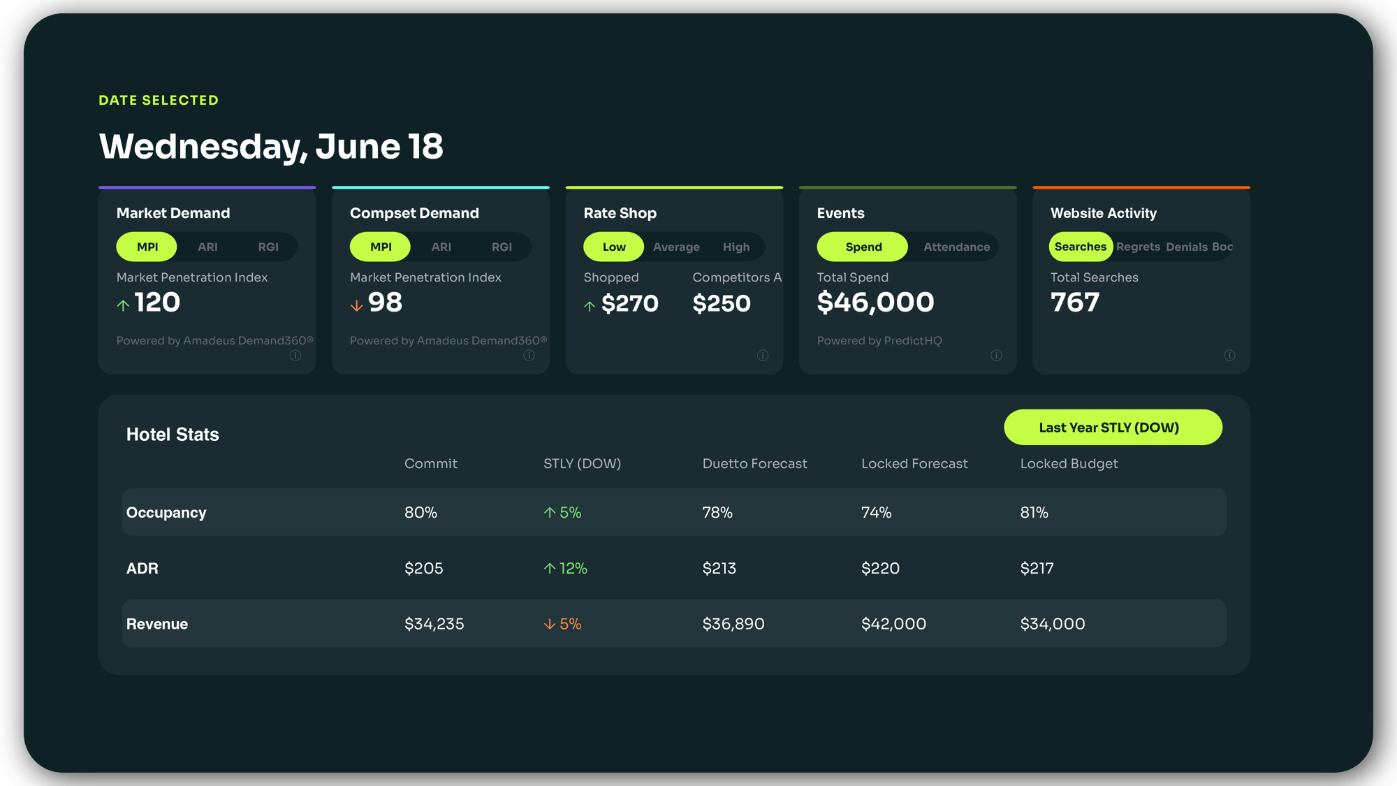The height and width of the screenshot is (786, 1397).
Task: Click the Duetto Forecast column header
Action: 755,464
